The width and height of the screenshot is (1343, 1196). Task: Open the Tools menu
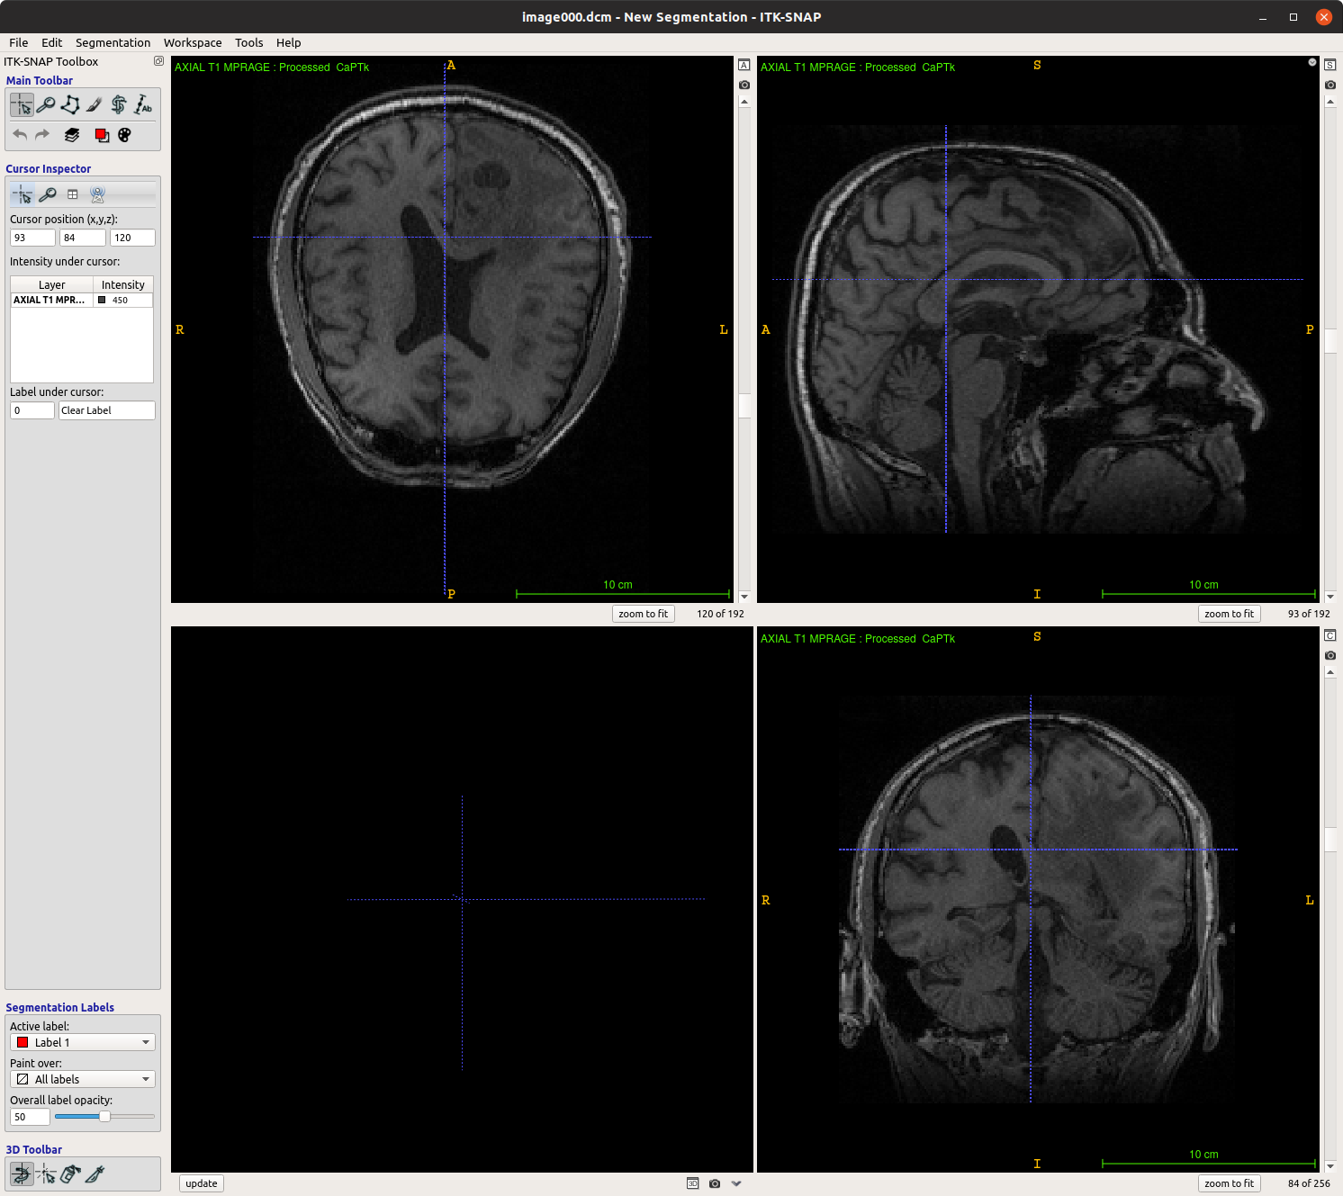[249, 42]
